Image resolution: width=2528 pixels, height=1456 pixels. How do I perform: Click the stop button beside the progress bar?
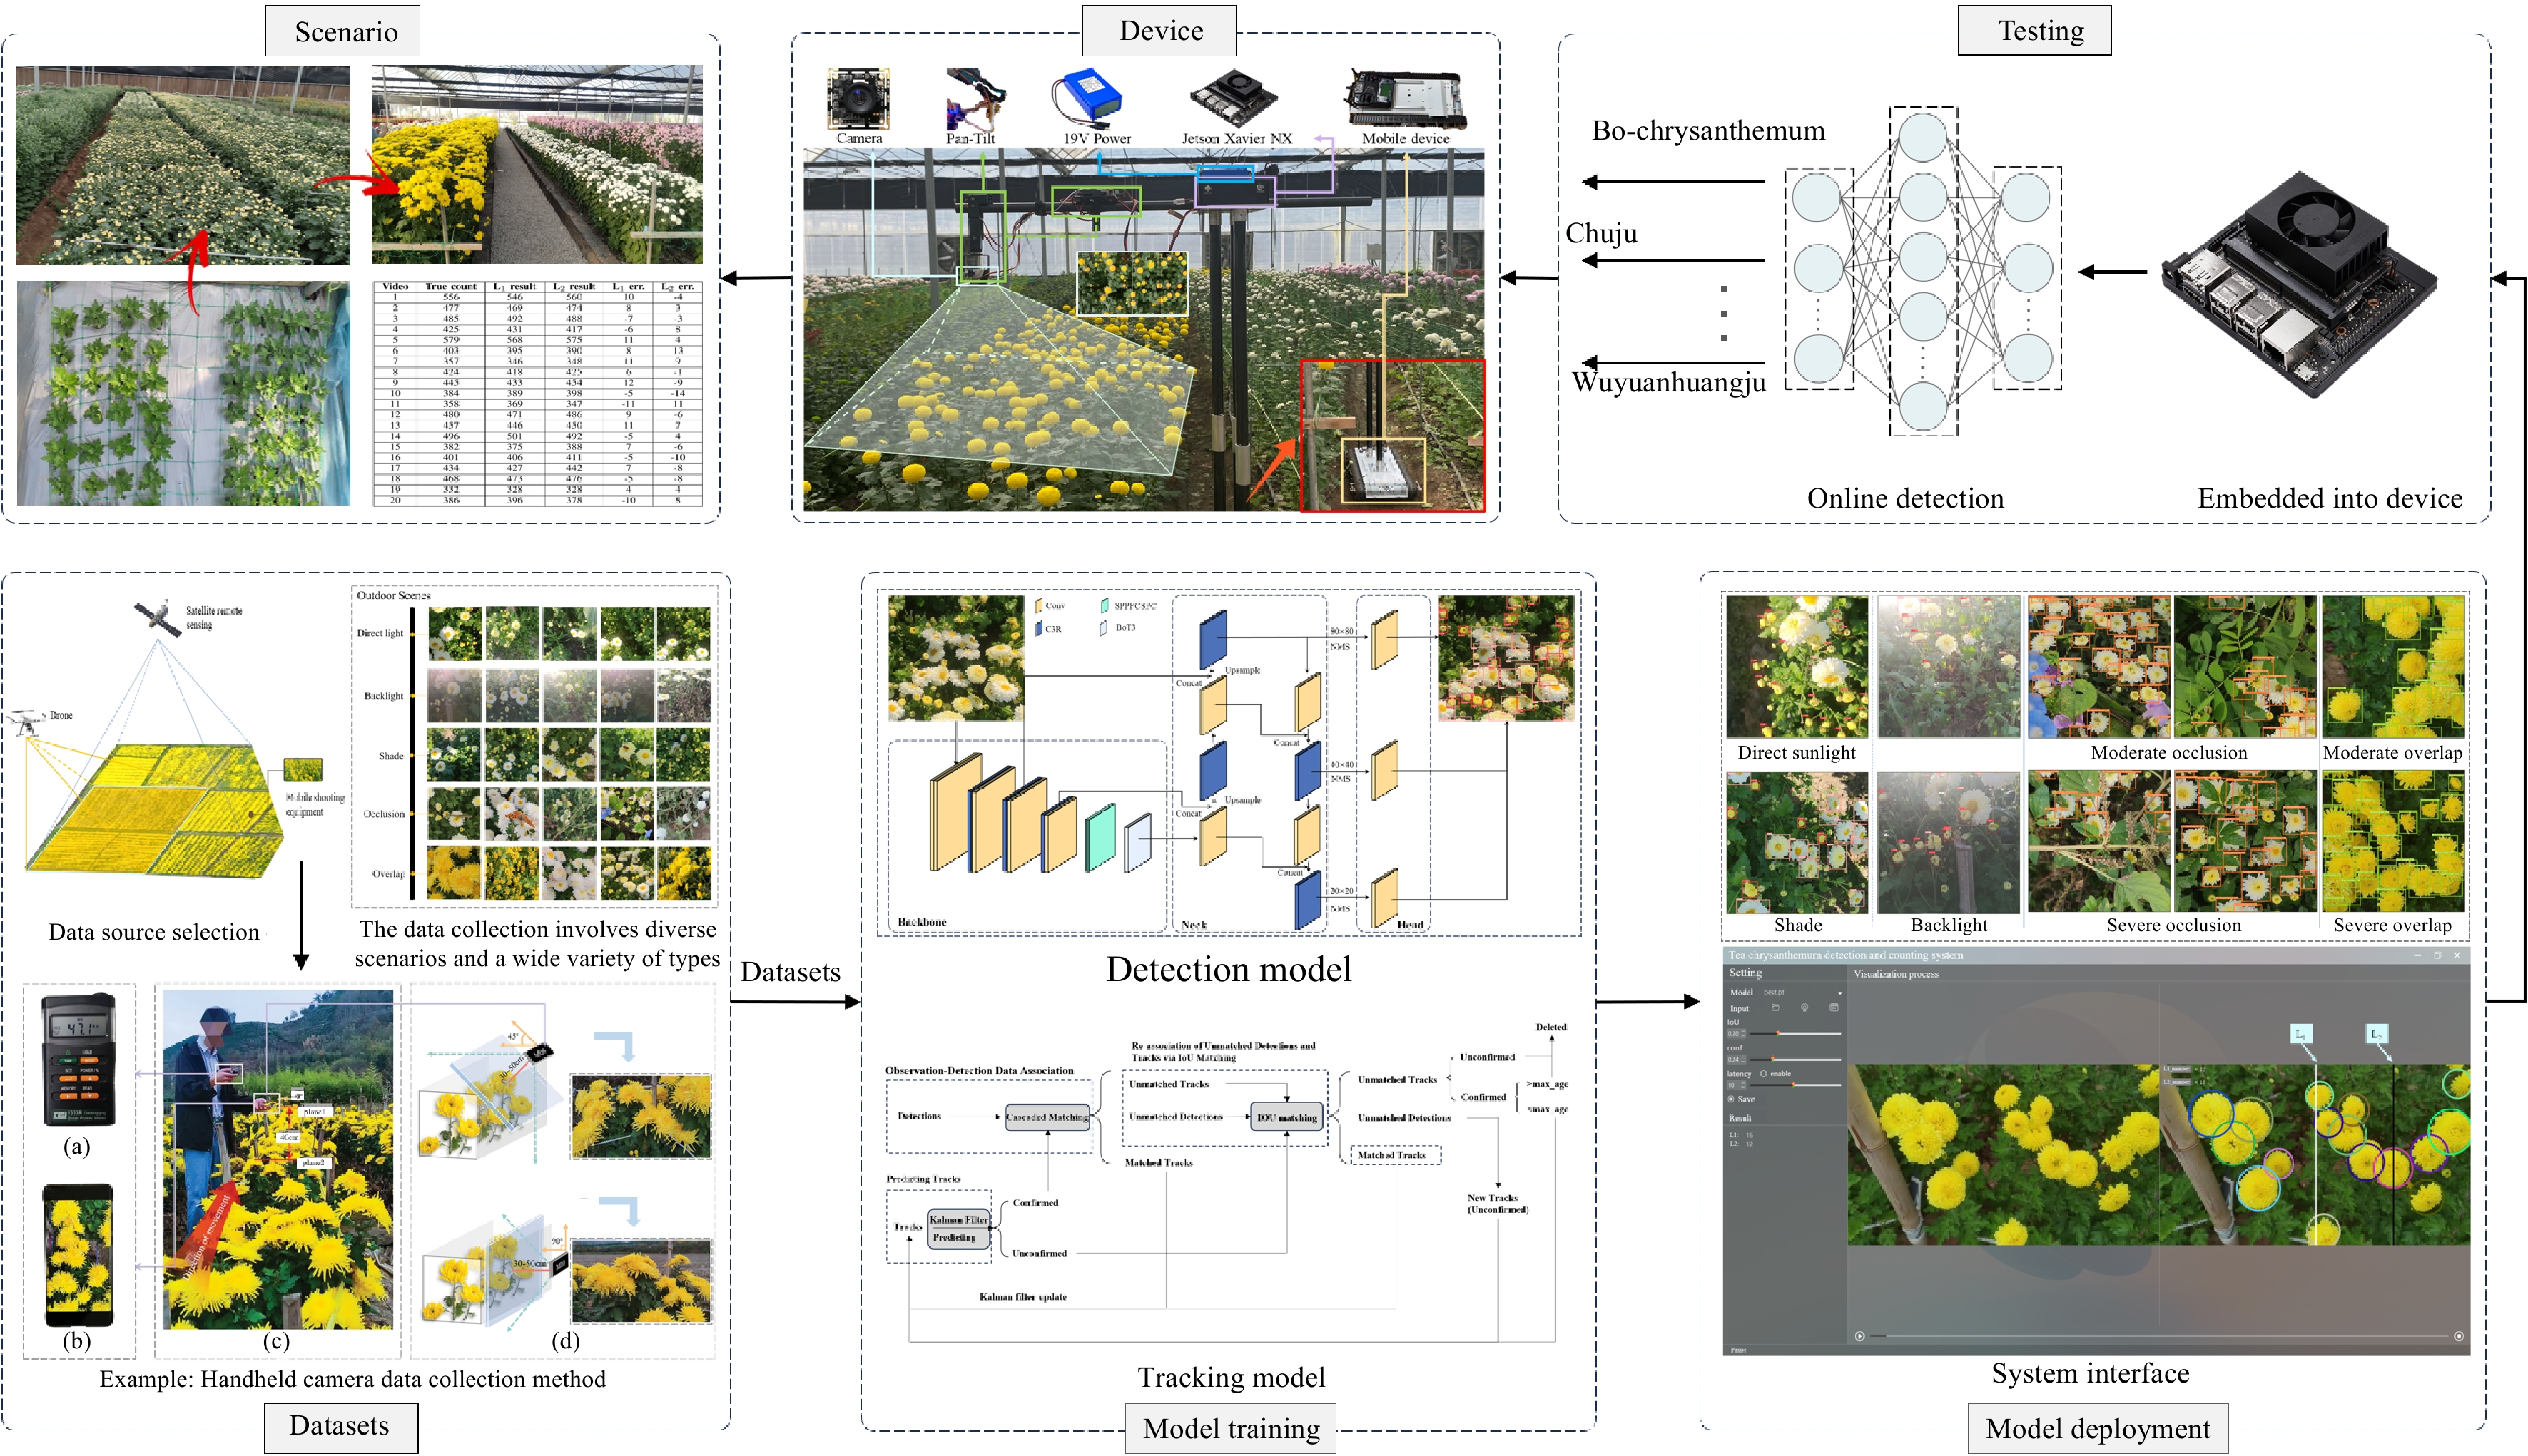2458,1336
